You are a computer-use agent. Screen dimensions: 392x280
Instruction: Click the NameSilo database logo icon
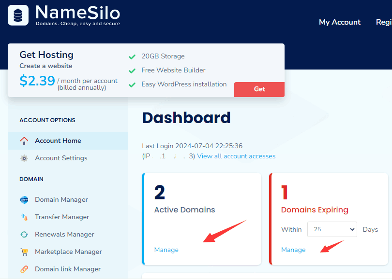(x=18, y=15)
